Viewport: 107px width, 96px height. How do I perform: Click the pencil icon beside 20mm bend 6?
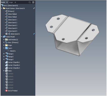click(34, 34)
